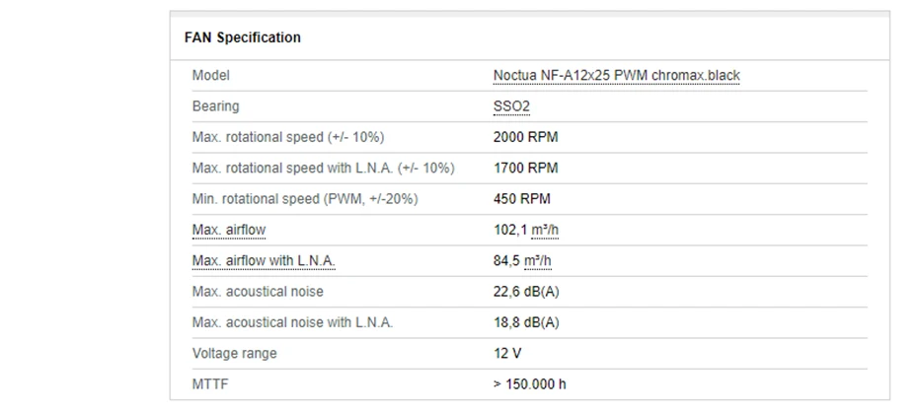
Task: Select the "Model" row label
Action: (210, 76)
